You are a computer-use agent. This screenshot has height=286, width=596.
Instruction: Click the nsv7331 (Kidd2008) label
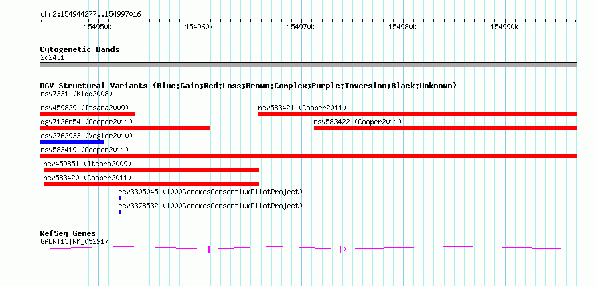pos(76,94)
